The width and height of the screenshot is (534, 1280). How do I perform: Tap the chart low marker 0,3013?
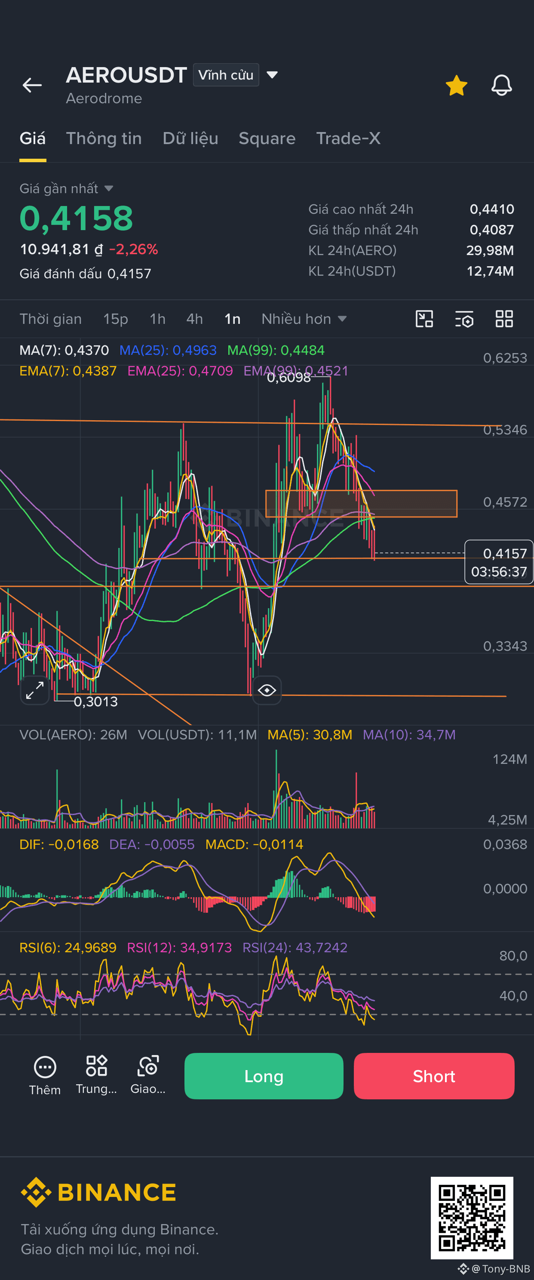pyautogui.click(x=95, y=702)
